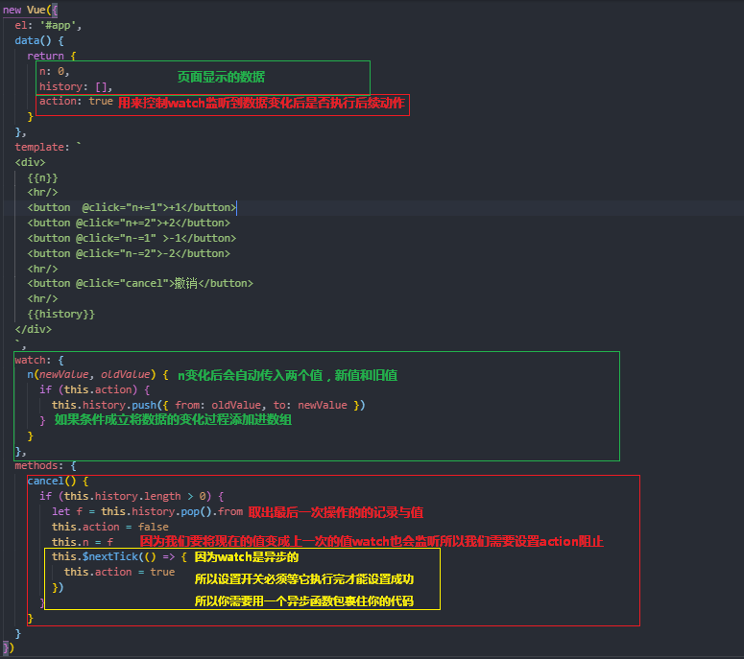Click the button line with @click="n+=2"
Image resolution: width=744 pixels, height=659 pixels.
[x=129, y=223]
